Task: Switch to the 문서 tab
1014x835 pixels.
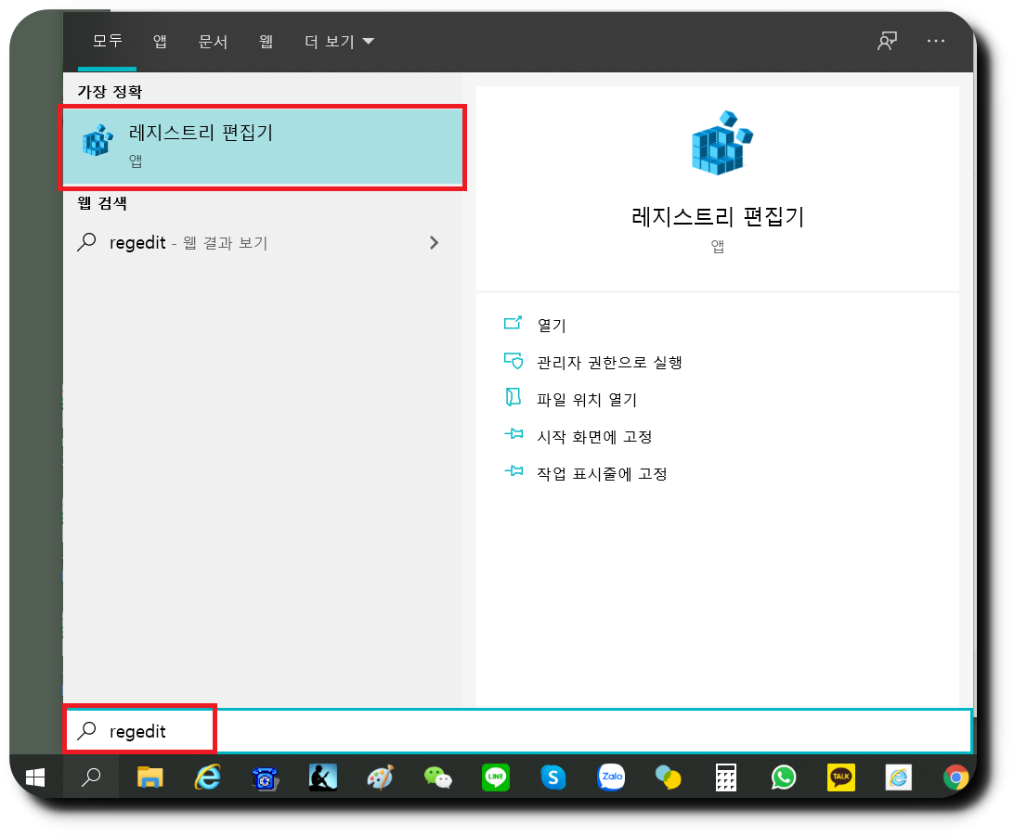Action: click(213, 42)
